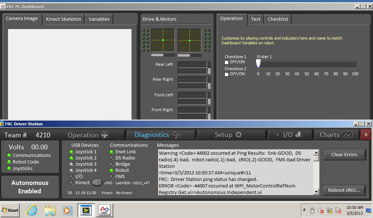Viewport: 373px width, 218px height.
Task: Click the red X button beside Charts
Action: coord(366,135)
